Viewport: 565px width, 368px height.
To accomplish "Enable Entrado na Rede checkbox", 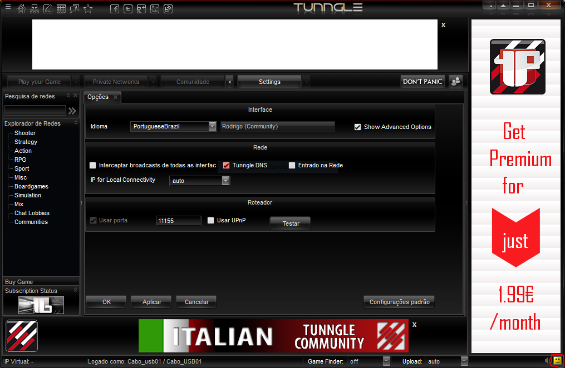I will click(292, 165).
